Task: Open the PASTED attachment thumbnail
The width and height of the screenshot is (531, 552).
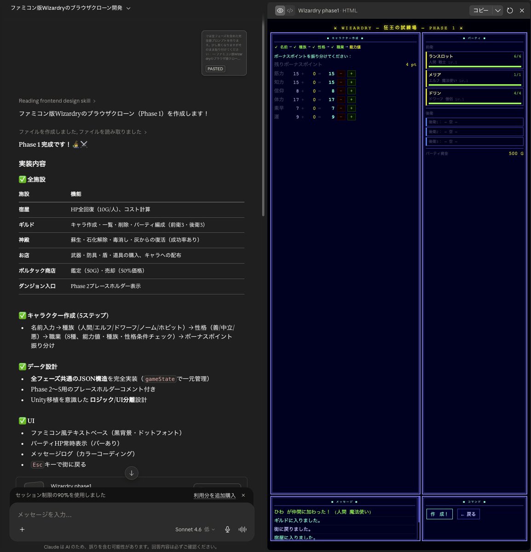Action: tap(224, 53)
